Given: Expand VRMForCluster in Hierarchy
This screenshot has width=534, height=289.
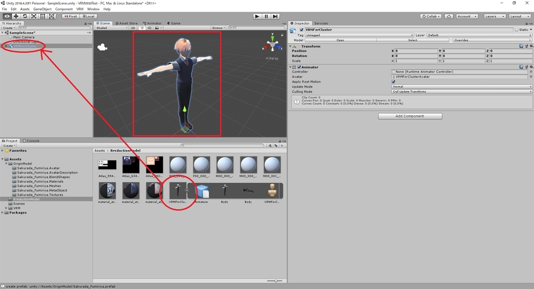Looking at the screenshot, I should [x=6, y=46].
